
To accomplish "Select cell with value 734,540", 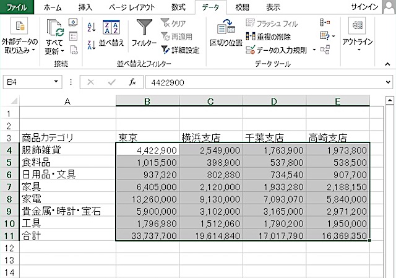I will [x=275, y=175].
